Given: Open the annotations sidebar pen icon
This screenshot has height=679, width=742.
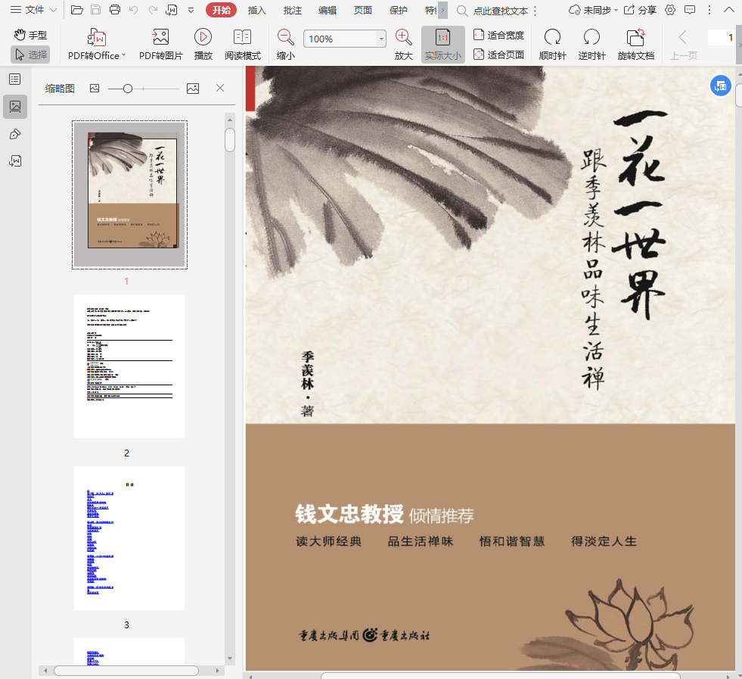Looking at the screenshot, I should [14, 134].
